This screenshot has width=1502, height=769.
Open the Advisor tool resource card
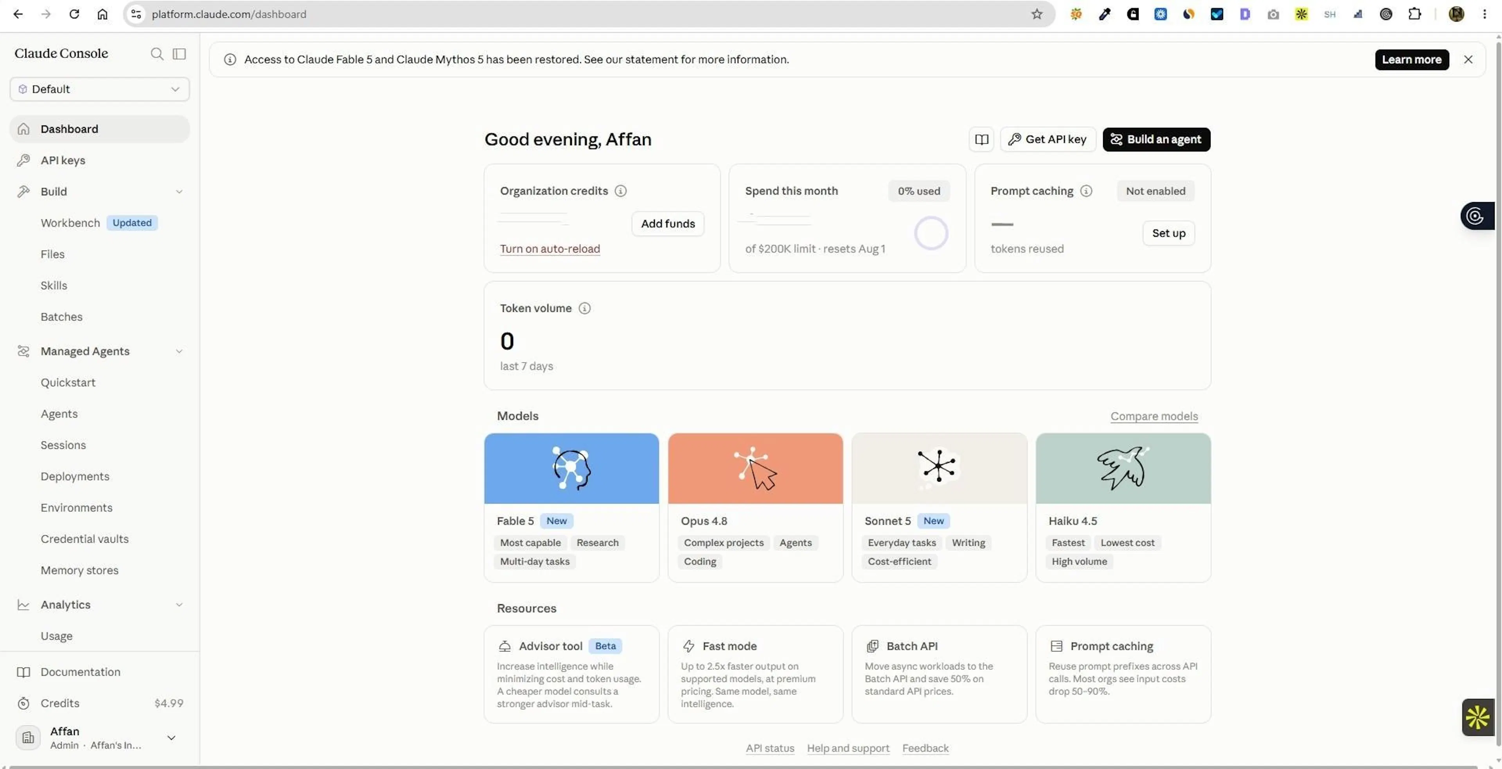point(571,674)
